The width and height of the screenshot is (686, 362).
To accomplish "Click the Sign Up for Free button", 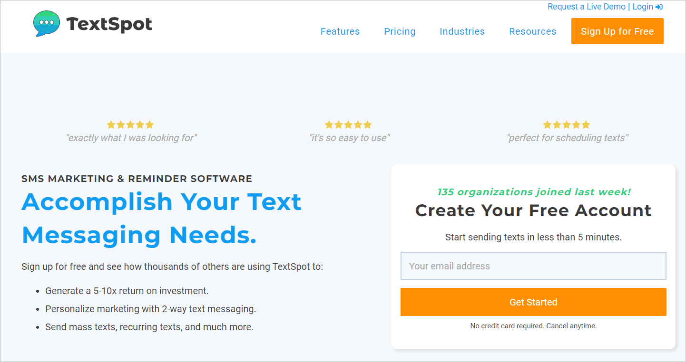I will point(617,31).
